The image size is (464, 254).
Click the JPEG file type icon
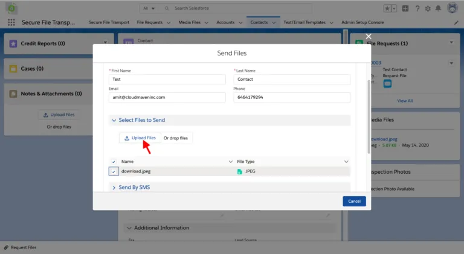point(240,171)
